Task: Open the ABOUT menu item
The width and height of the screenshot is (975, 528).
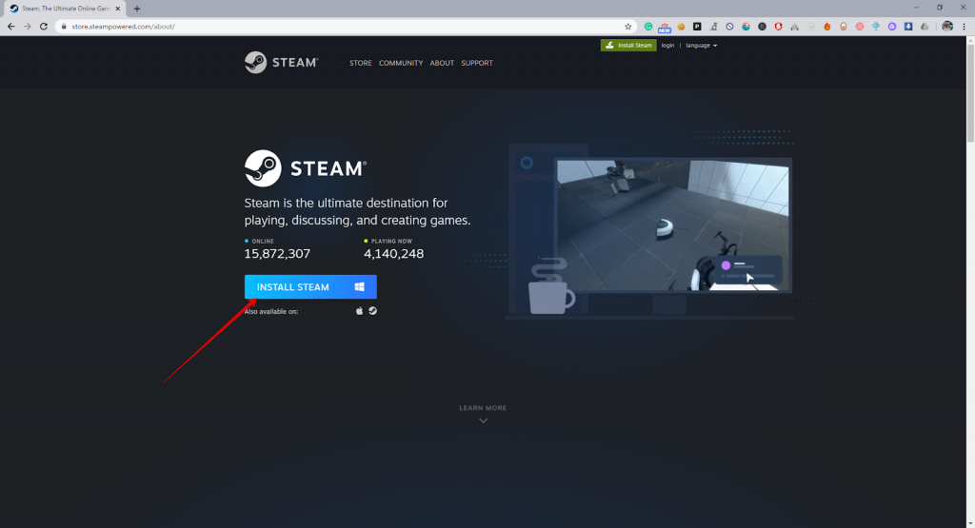Action: tap(442, 63)
